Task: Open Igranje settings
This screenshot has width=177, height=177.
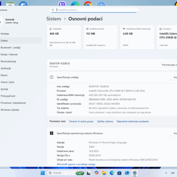Action: (21, 89)
